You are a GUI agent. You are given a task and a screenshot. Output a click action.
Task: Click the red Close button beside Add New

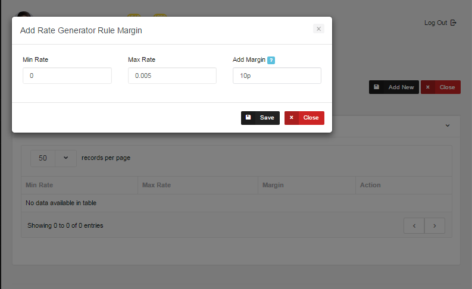click(x=440, y=87)
